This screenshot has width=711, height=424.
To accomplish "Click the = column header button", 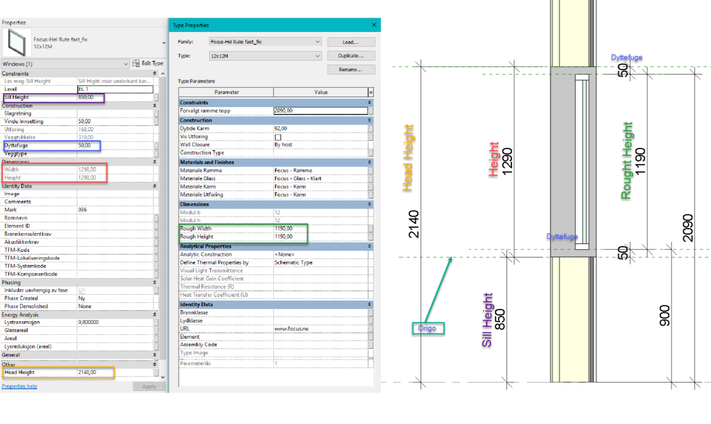I will pyautogui.click(x=371, y=92).
